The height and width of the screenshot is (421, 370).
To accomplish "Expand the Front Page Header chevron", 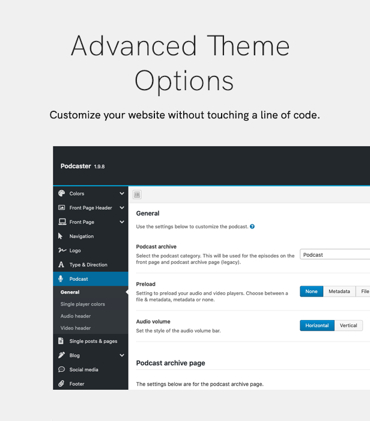I will (x=122, y=207).
